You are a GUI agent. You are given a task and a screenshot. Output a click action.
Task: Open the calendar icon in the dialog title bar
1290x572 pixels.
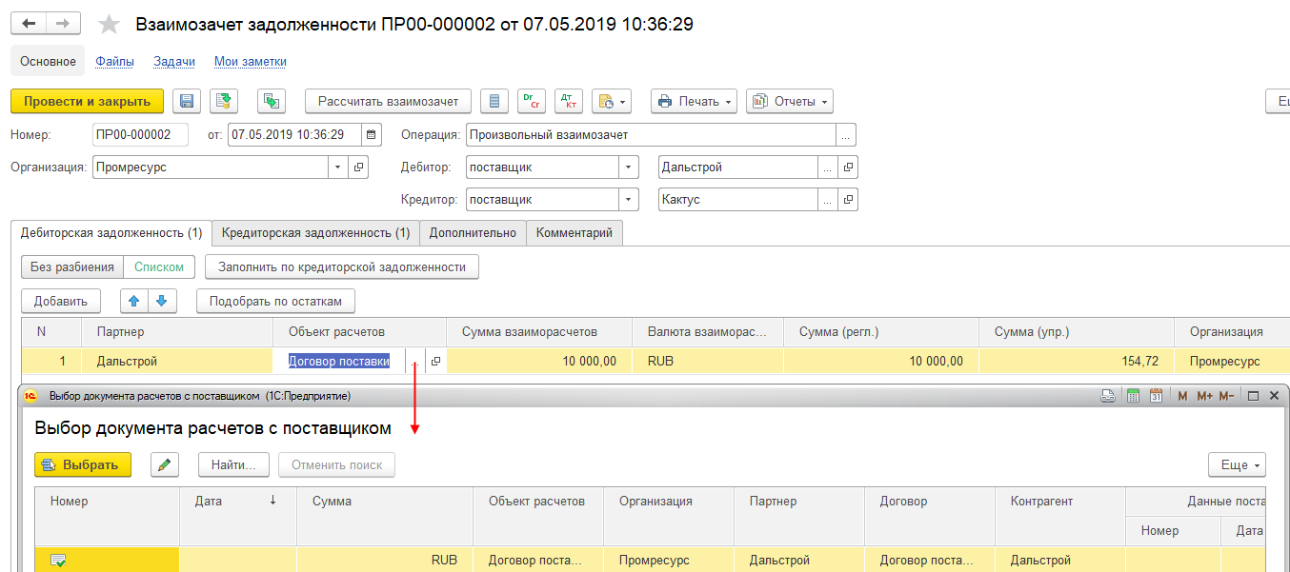[x=1156, y=395]
